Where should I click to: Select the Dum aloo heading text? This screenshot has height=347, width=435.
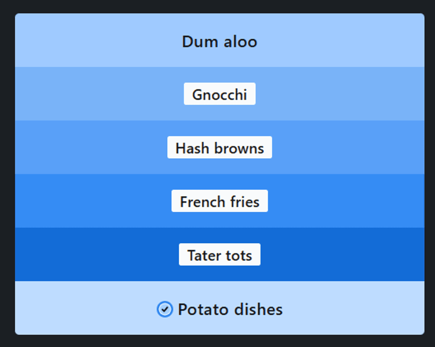pyautogui.click(x=219, y=42)
